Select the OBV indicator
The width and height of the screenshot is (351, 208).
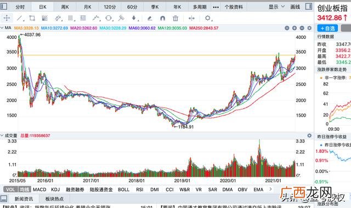(x=242, y=189)
